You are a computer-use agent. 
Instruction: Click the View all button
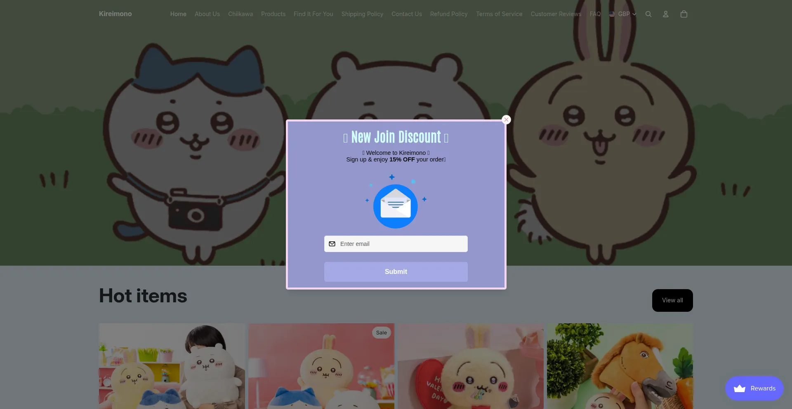[672, 300]
